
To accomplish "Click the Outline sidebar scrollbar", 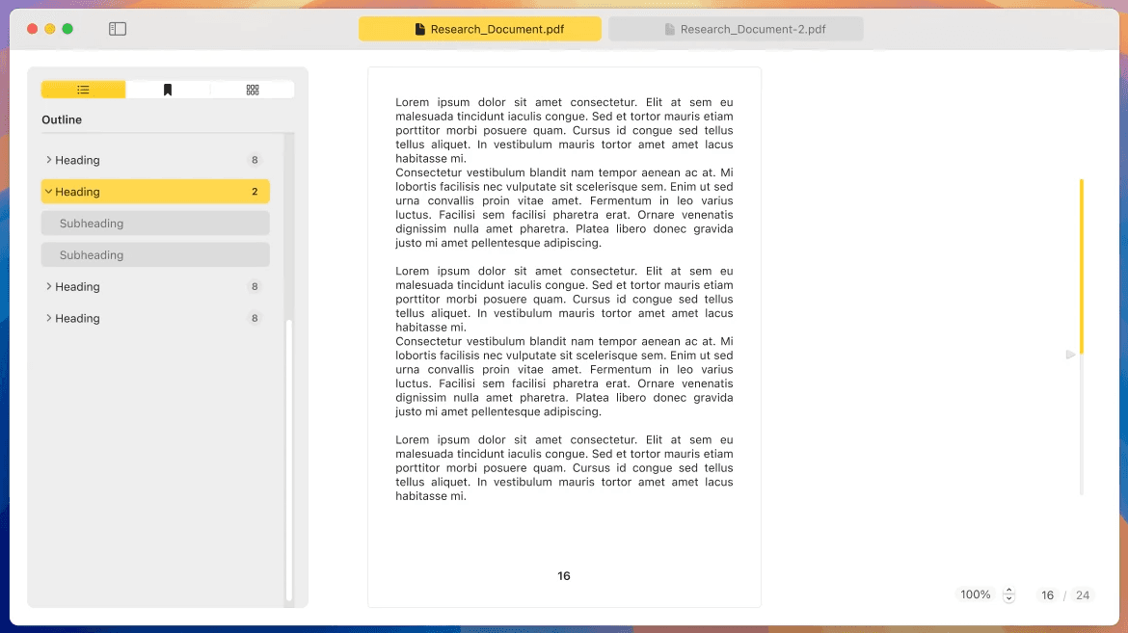I will pos(289,460).
